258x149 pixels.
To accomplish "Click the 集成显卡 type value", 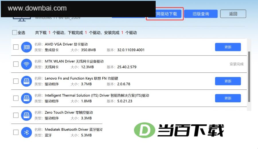I will (52, 50).
